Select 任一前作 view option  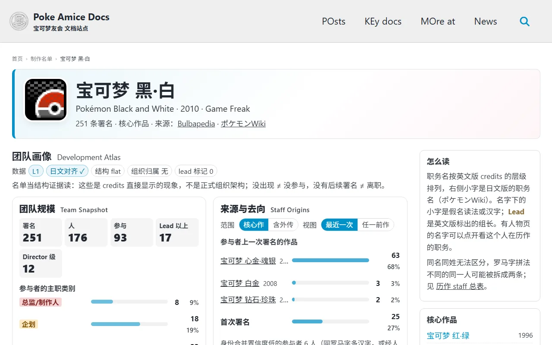(x=376, y=225)
